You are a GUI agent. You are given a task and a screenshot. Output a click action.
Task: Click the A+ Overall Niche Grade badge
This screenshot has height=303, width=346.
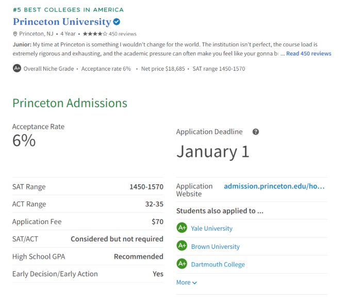pos(17,69)
